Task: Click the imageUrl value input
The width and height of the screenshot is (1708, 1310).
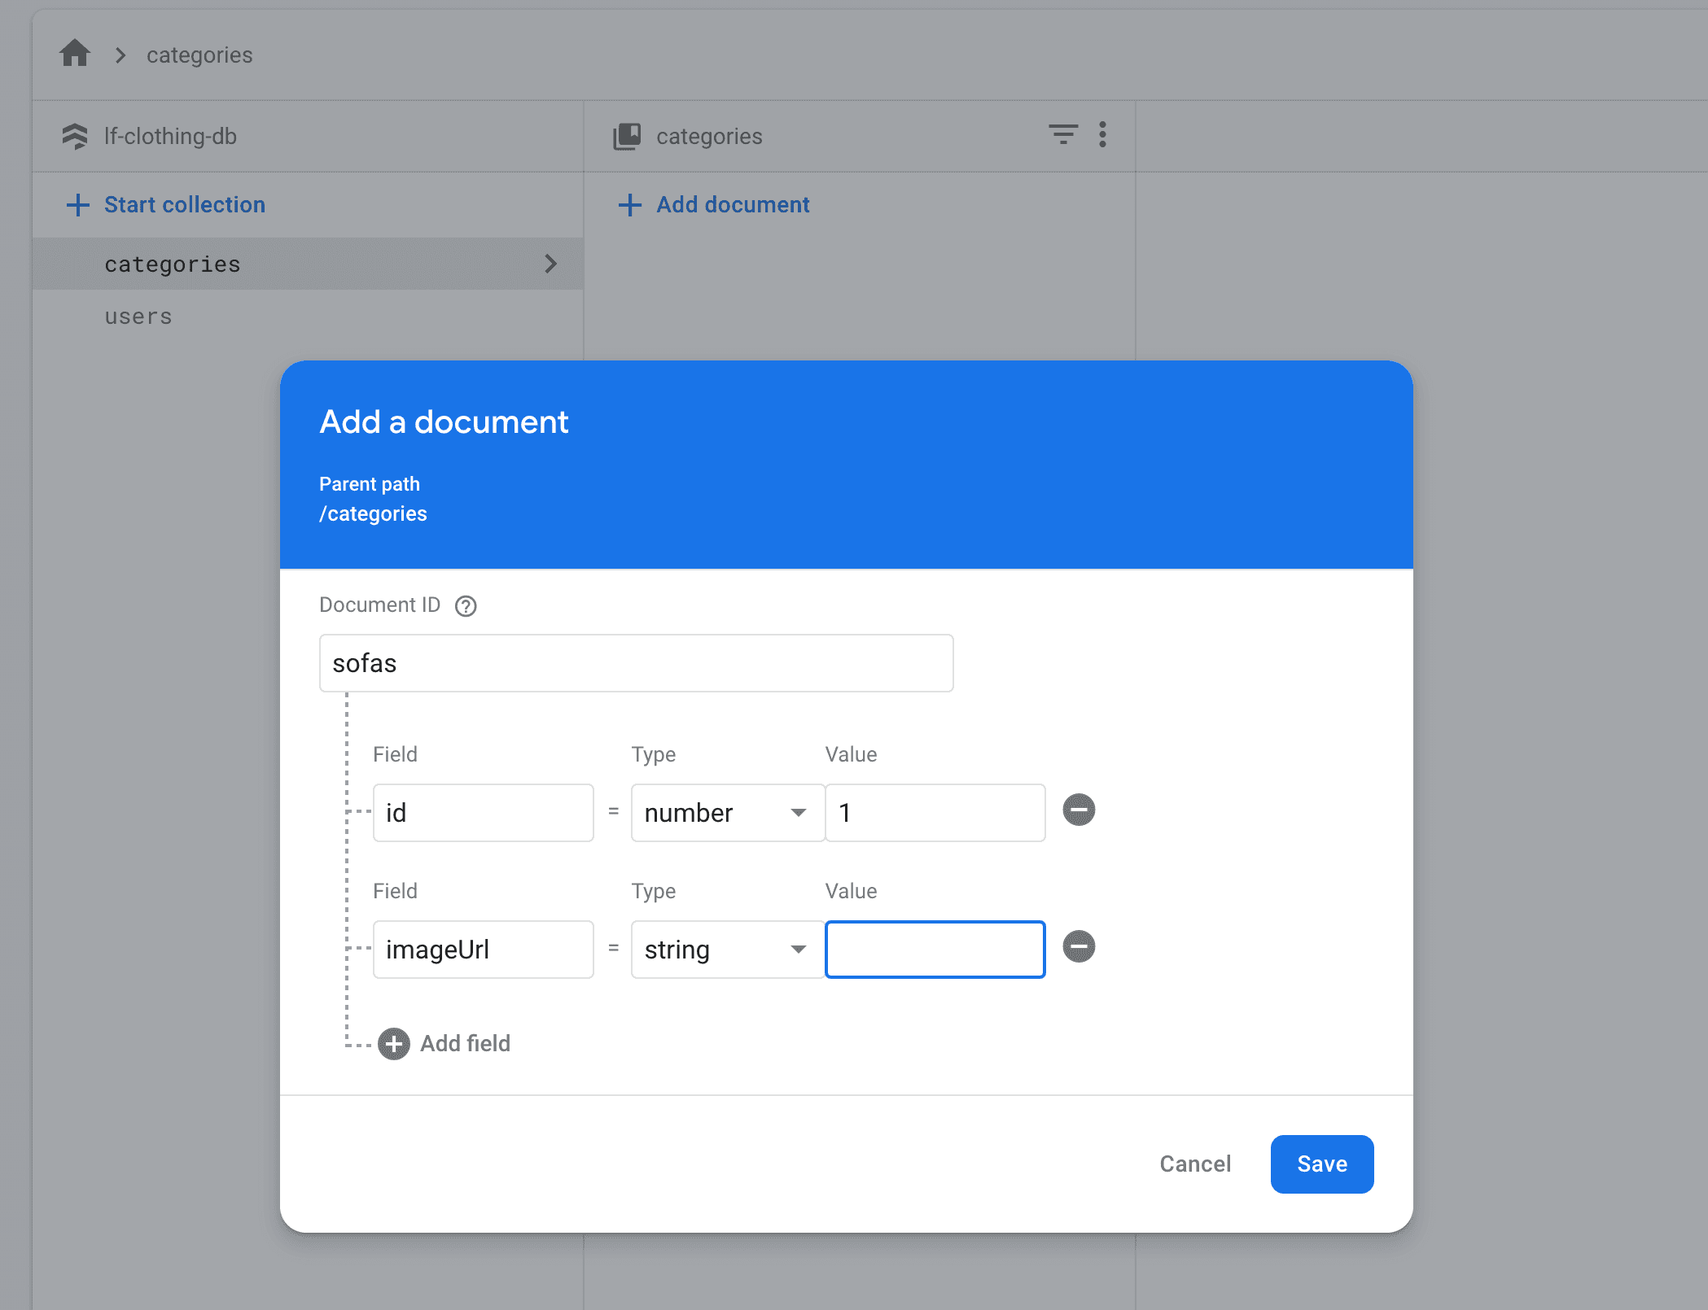Action: click(x=935, y=950)
